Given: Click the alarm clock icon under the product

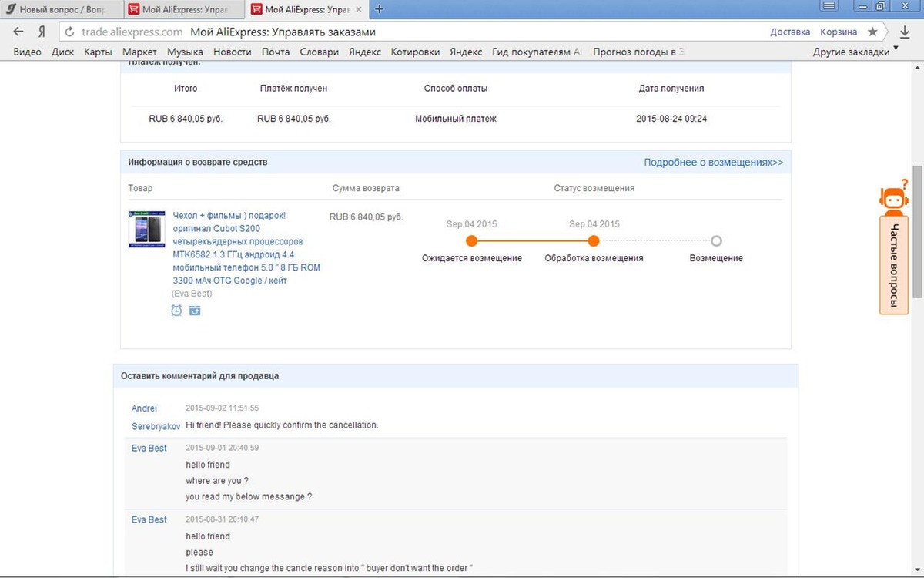Looking at the screenshot, I should click(176, 310).
